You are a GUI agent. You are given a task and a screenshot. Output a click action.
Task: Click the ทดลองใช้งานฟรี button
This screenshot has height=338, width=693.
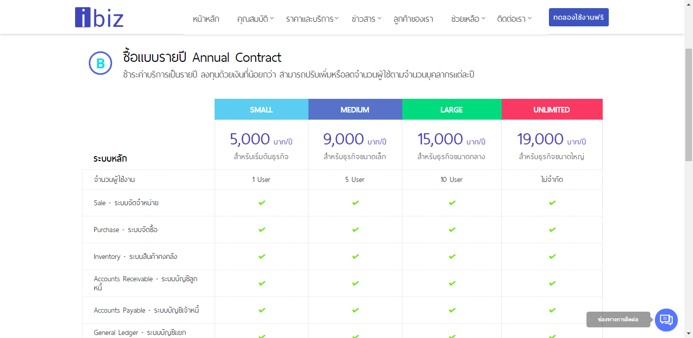(579, 17)
